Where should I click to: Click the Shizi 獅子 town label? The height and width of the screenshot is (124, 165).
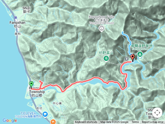(x=26, y=10)
